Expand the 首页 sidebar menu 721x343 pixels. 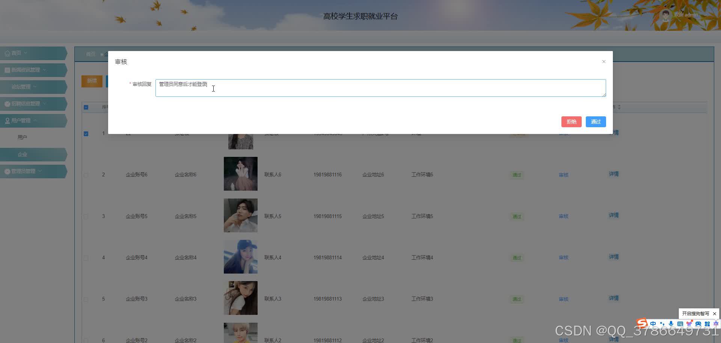coord(33,53)
